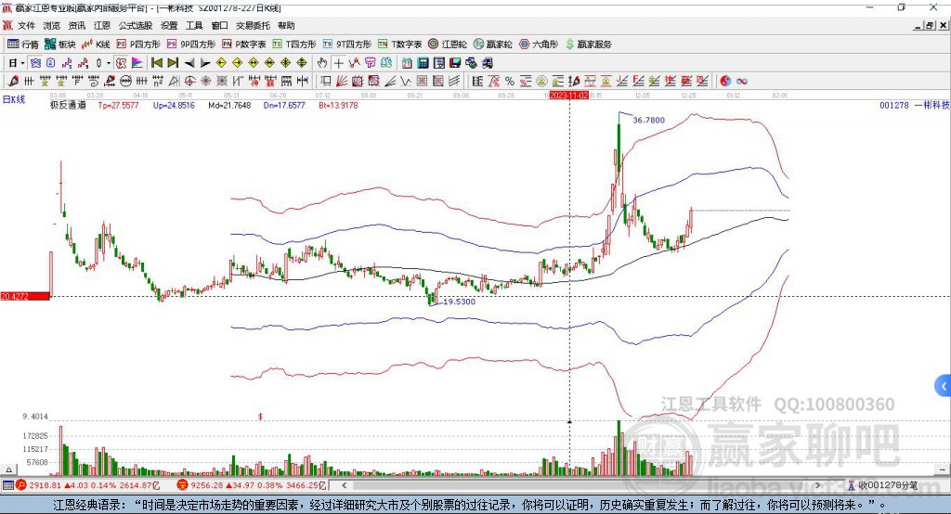
Task: Collapse the volume panel with triangle button
Action: pos(8,469)
